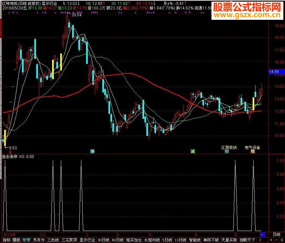
Task: Switch to the 长短均线 indicator
Action: (x=152, y=240)
